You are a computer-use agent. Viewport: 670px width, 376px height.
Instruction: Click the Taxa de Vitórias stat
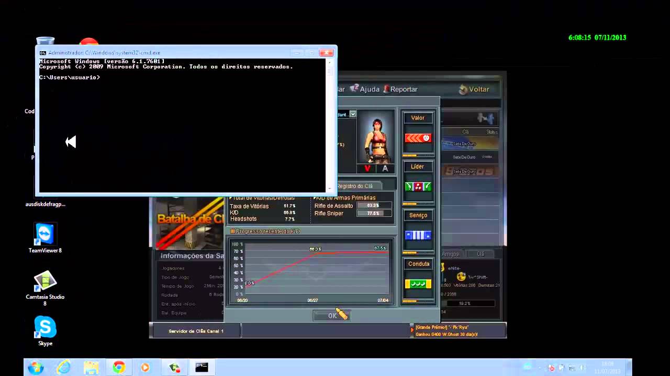tap(262, 206)
